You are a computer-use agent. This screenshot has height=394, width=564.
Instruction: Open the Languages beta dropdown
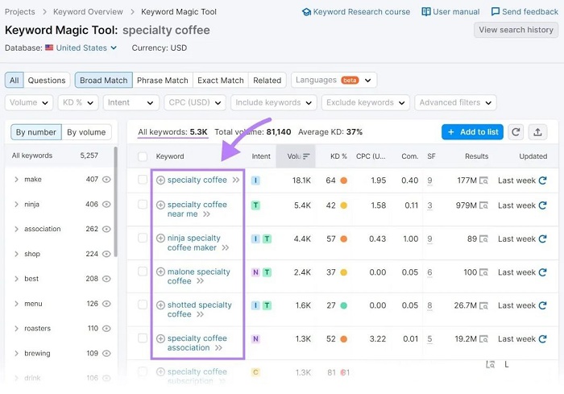[x=334, y=80]
